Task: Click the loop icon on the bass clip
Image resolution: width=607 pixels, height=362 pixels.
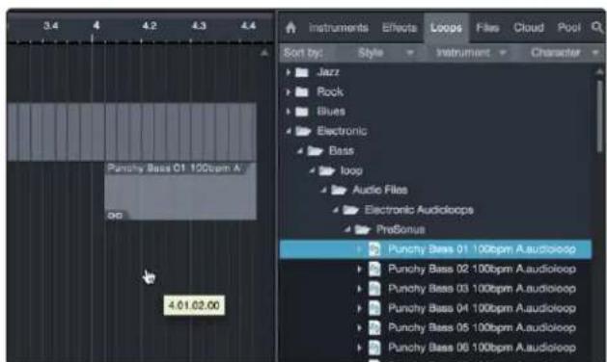Action: click(115, 216)
